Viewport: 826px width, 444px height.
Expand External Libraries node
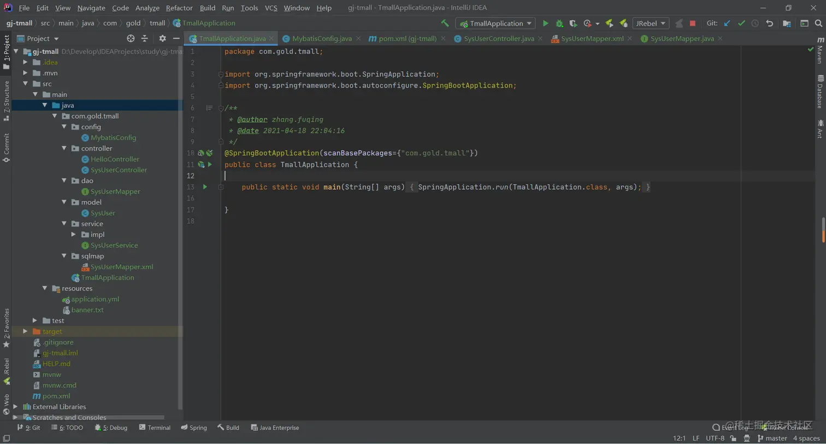coord(15,407)
